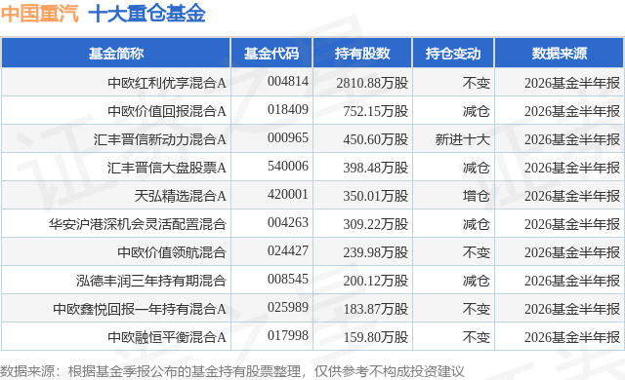Open 中欧鑫悦回报一年持有混合A

tap(140, 309)
